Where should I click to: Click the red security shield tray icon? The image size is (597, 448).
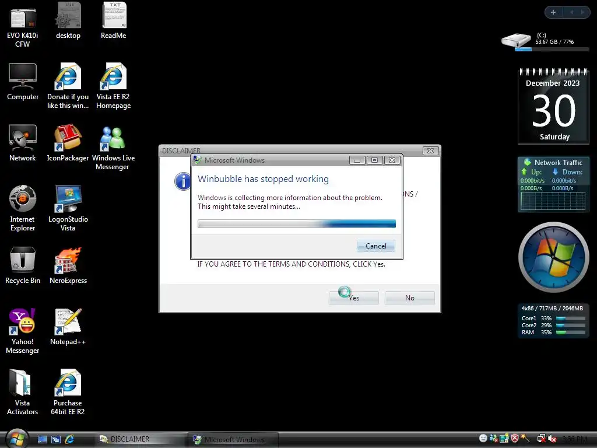[515, 439]
